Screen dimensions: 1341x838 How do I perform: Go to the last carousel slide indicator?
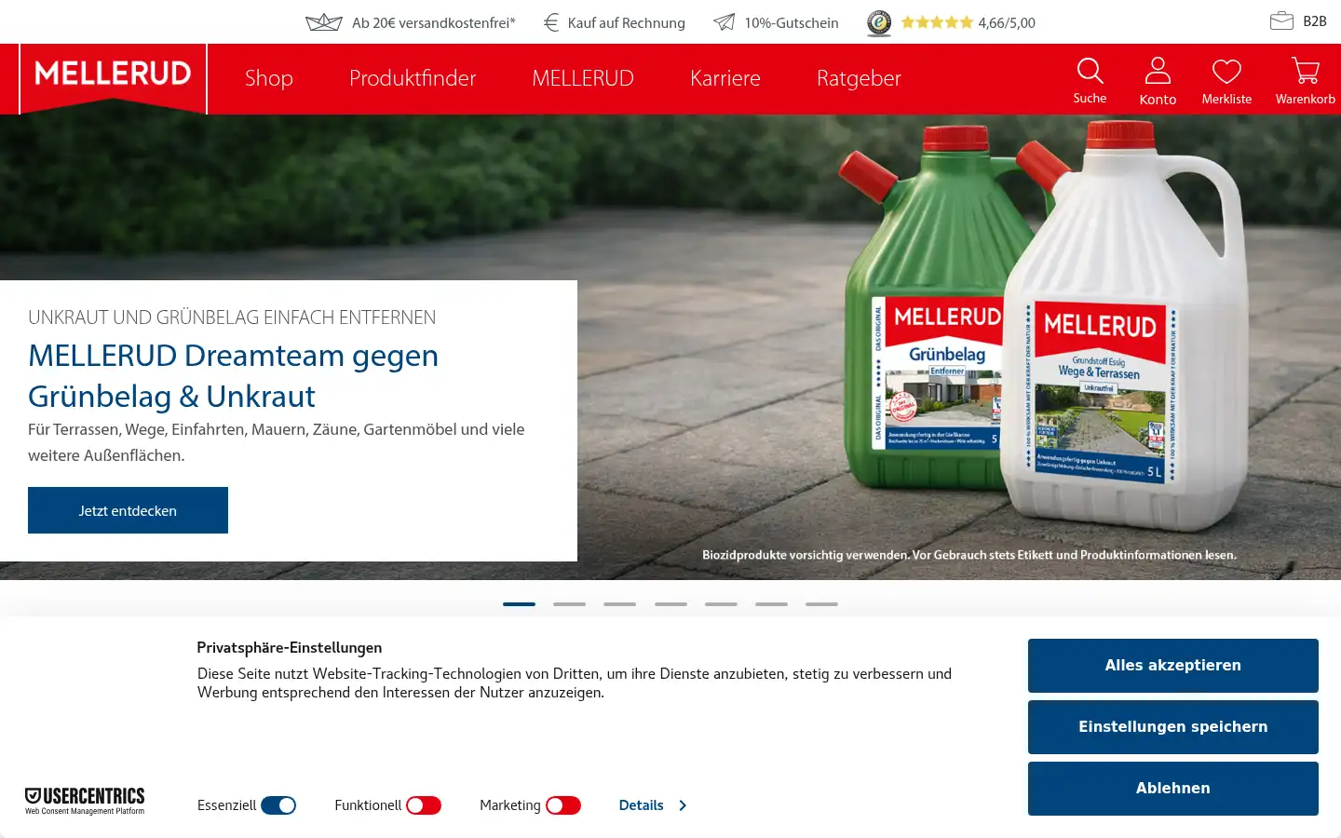(821, 604)
